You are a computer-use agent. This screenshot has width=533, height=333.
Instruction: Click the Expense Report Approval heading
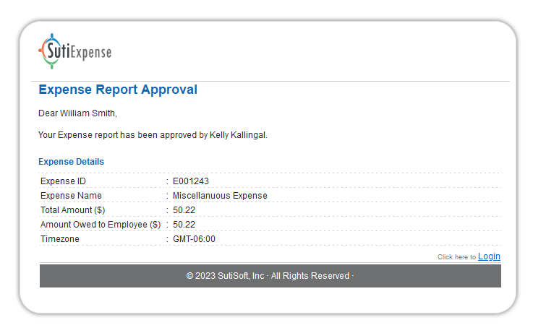tap(117, 90)
